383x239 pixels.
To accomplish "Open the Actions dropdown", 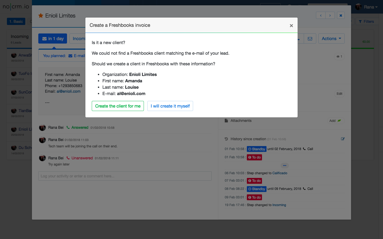I will tap(331, 39).
